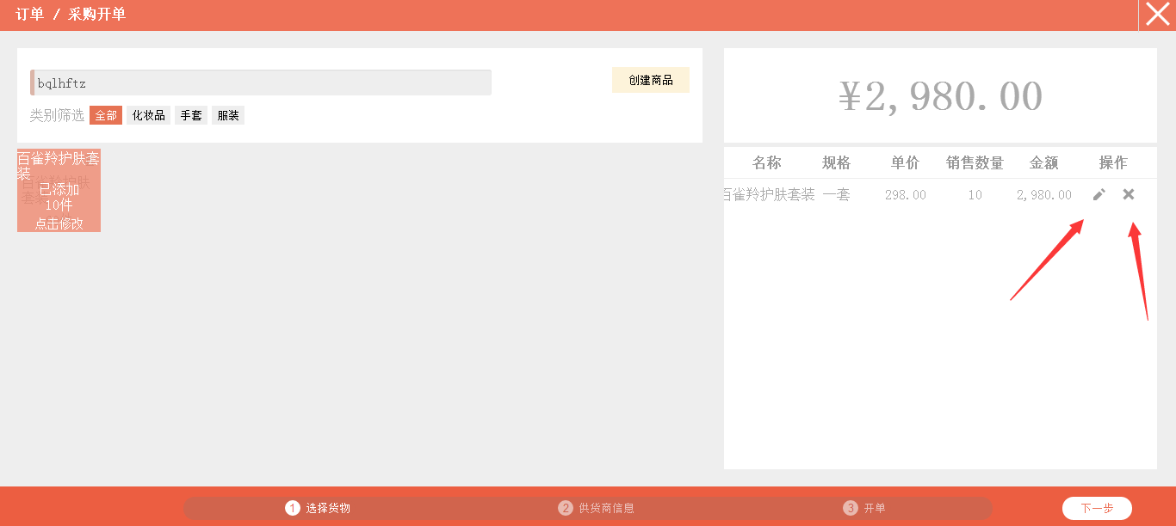Filter products by 化妆品 category
The width and height of the screenshot is (1176, 526).
(x=148, y=115)
